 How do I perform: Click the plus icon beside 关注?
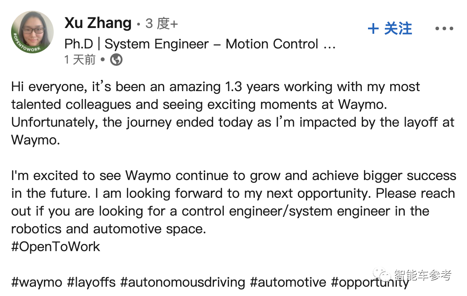pyautogui.click(x=373, y=29)
